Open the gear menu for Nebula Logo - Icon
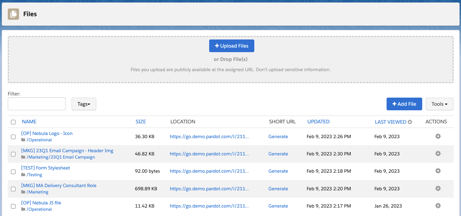 (x=438, y=136)
